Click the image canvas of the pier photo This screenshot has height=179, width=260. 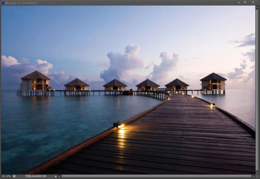128,90
